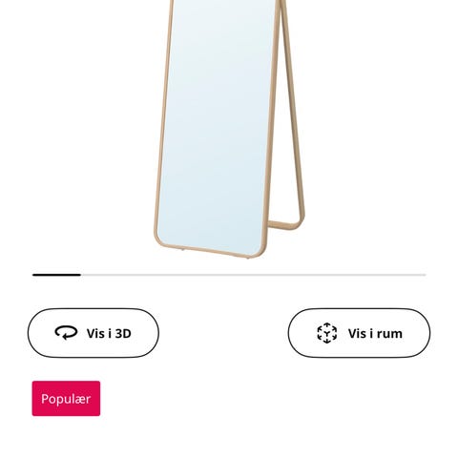Viewport: 458px width, 458px height.
Task: Tap the "Vis i 3D" text label
Action: (109, 333)
